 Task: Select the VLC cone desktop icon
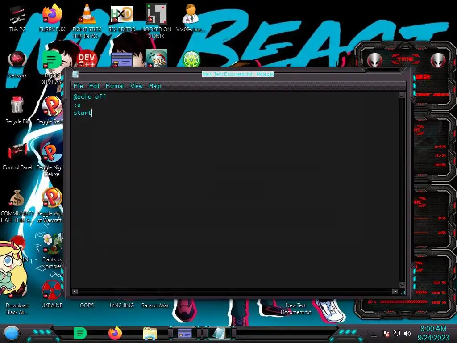pos(87,21)
